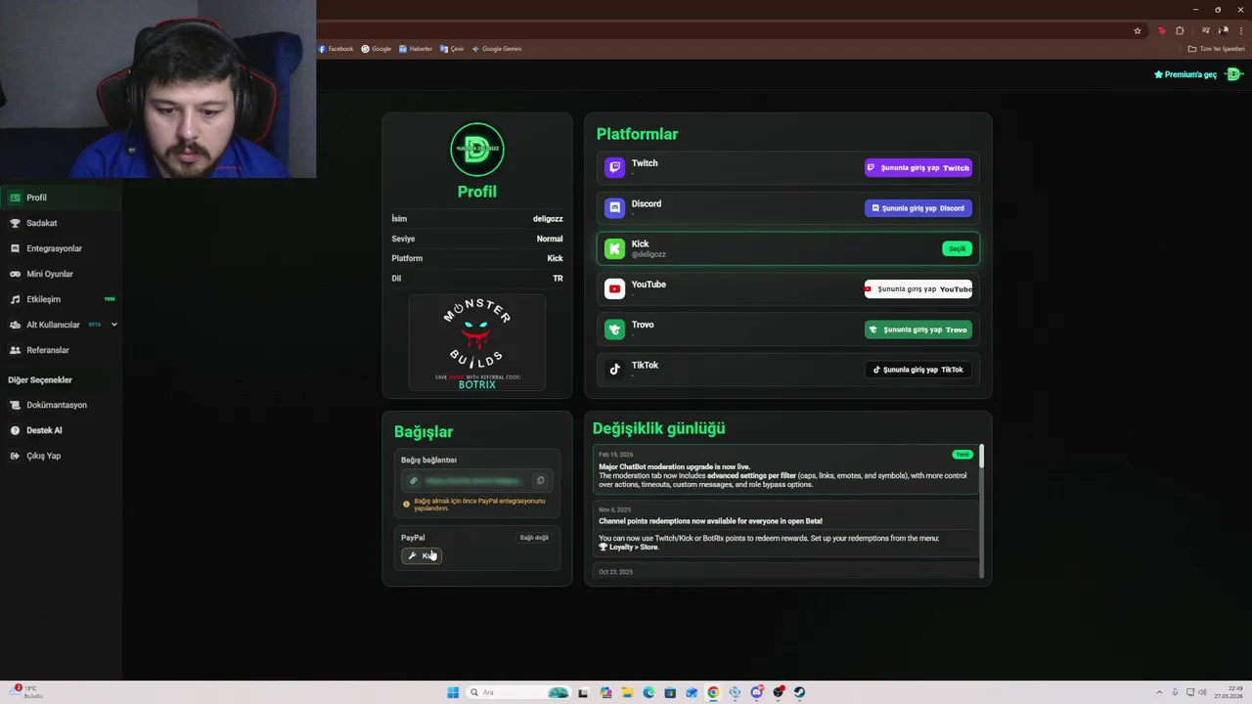Open the Monster Builds BOTRIX banner
This screenshot has width=1252, height=704.
click(477, 342)
